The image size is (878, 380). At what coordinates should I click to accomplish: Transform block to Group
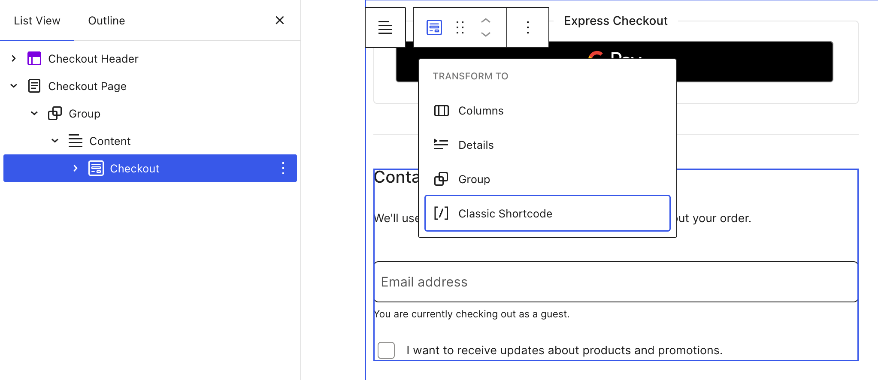point(548,179)
